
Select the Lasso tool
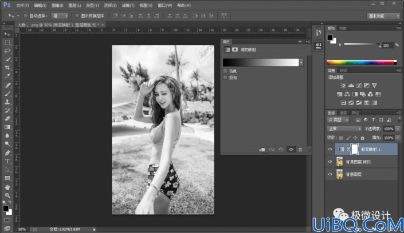[7, 51]
